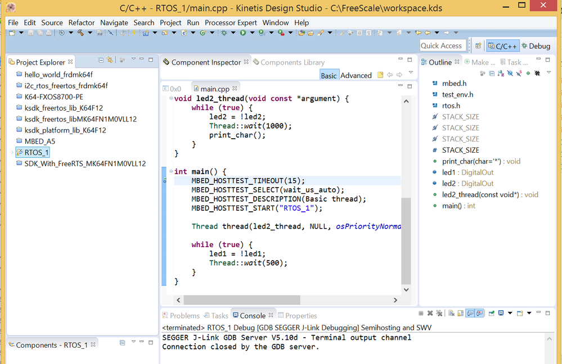Click the New C/C++ Project toolbar icon
This screenshot has width=562, height=364.
pyautogui.click(x=146, y=33)
